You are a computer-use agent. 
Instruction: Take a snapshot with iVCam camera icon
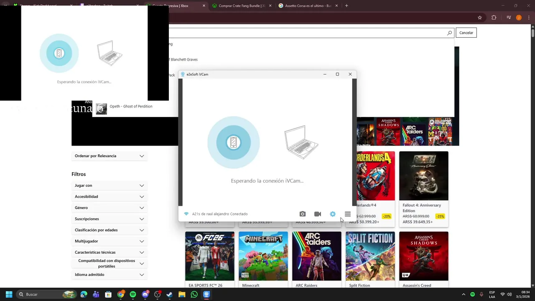tap(303, 214)
